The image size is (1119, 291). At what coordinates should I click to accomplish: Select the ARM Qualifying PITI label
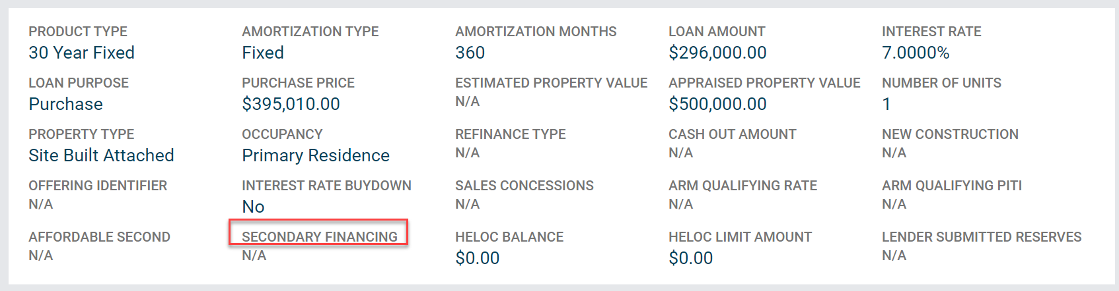click(952, 186)
